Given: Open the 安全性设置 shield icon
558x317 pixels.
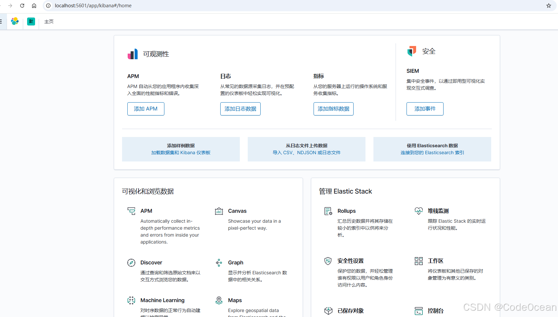Looking at the screenshot, I should 328,261.
